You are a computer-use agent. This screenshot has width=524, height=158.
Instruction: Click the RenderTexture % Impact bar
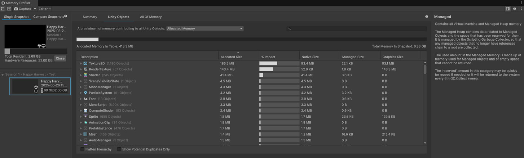pyautogui.click(x=279, y=69)
